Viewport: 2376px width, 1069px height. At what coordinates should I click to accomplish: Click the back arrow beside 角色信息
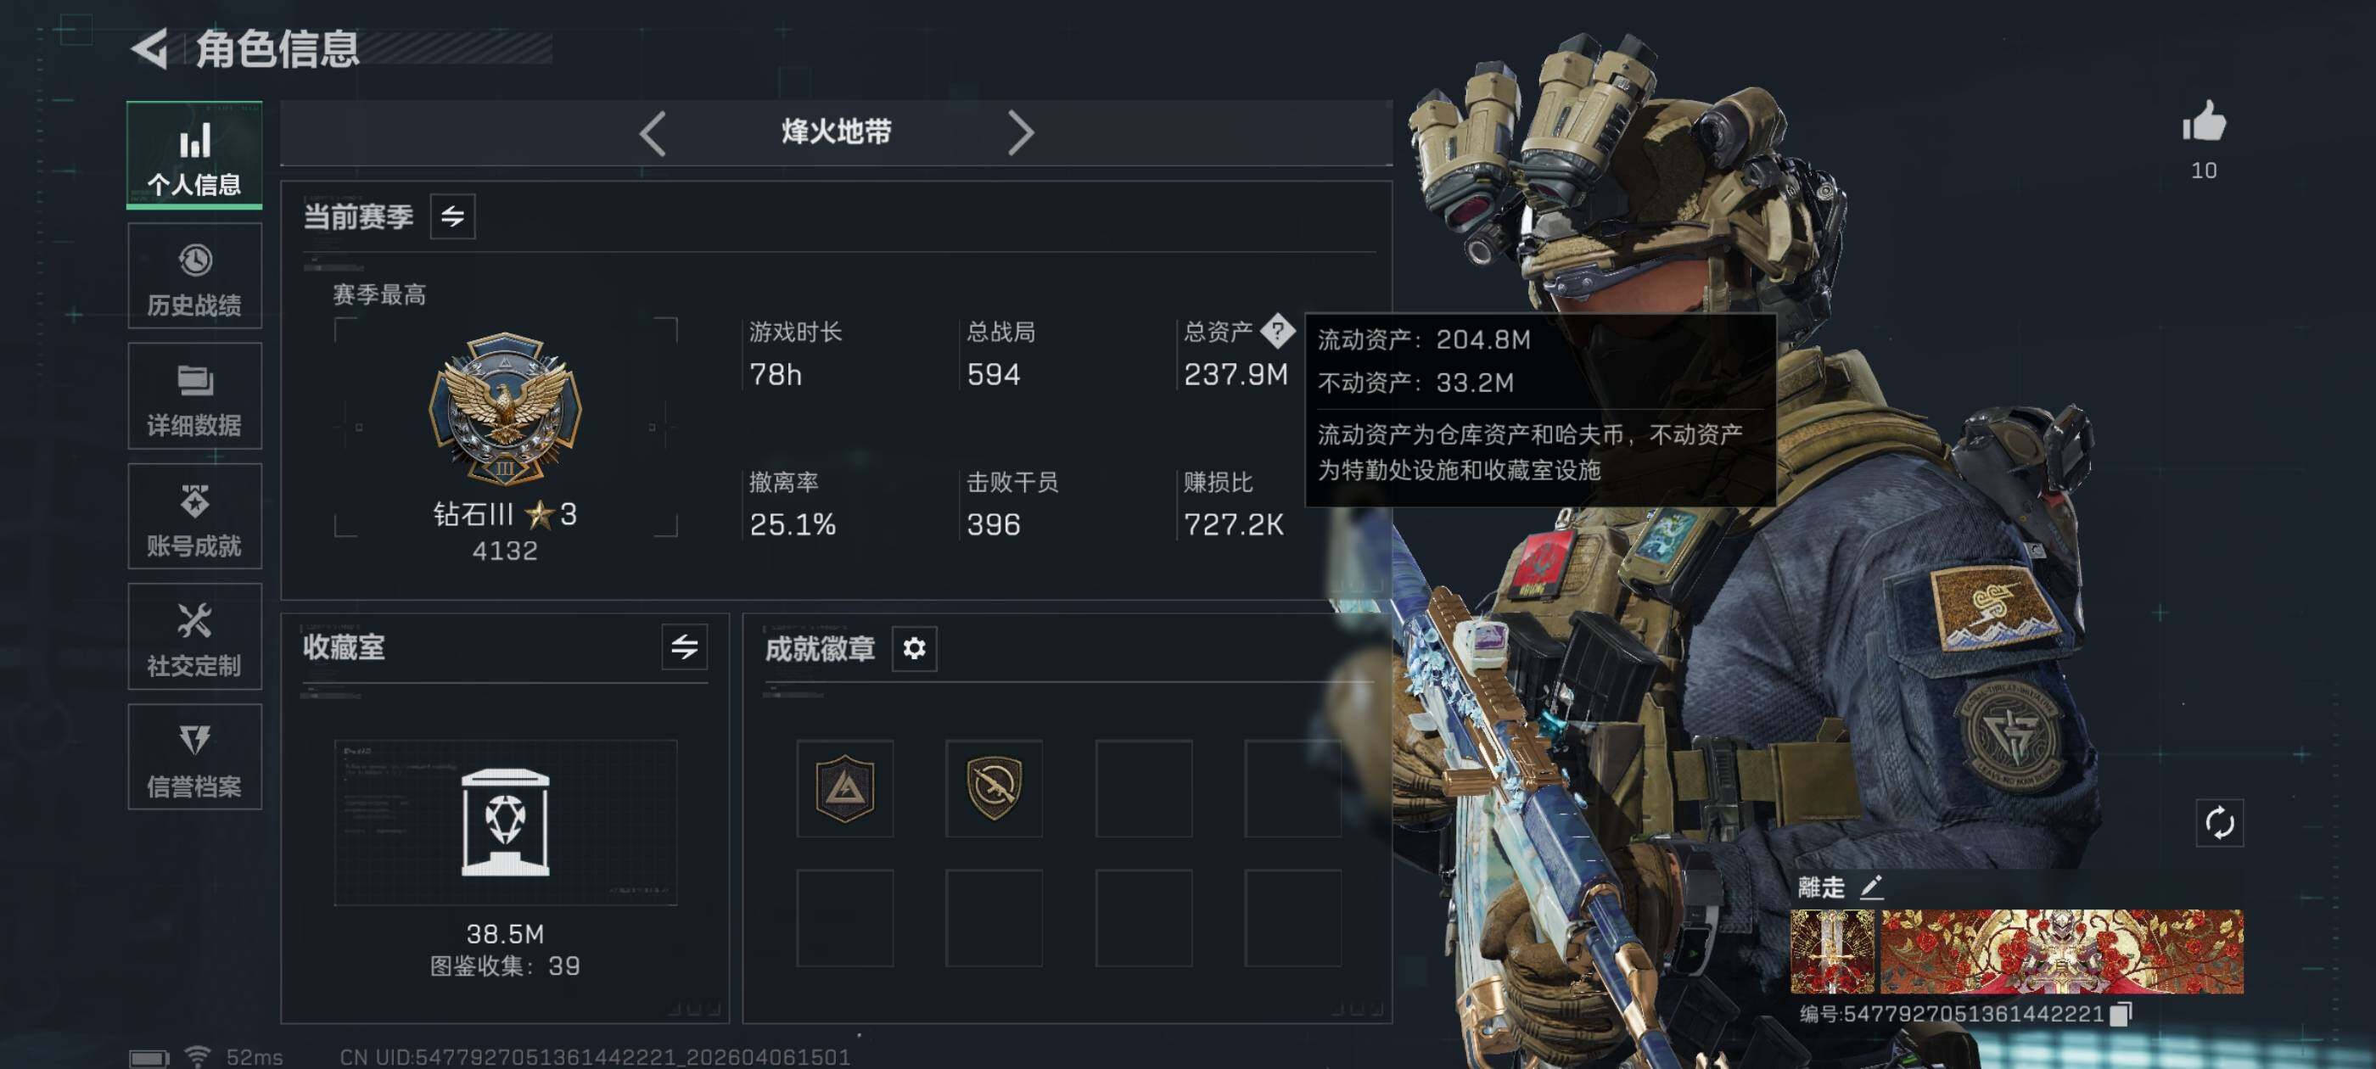tap(150, 49)
